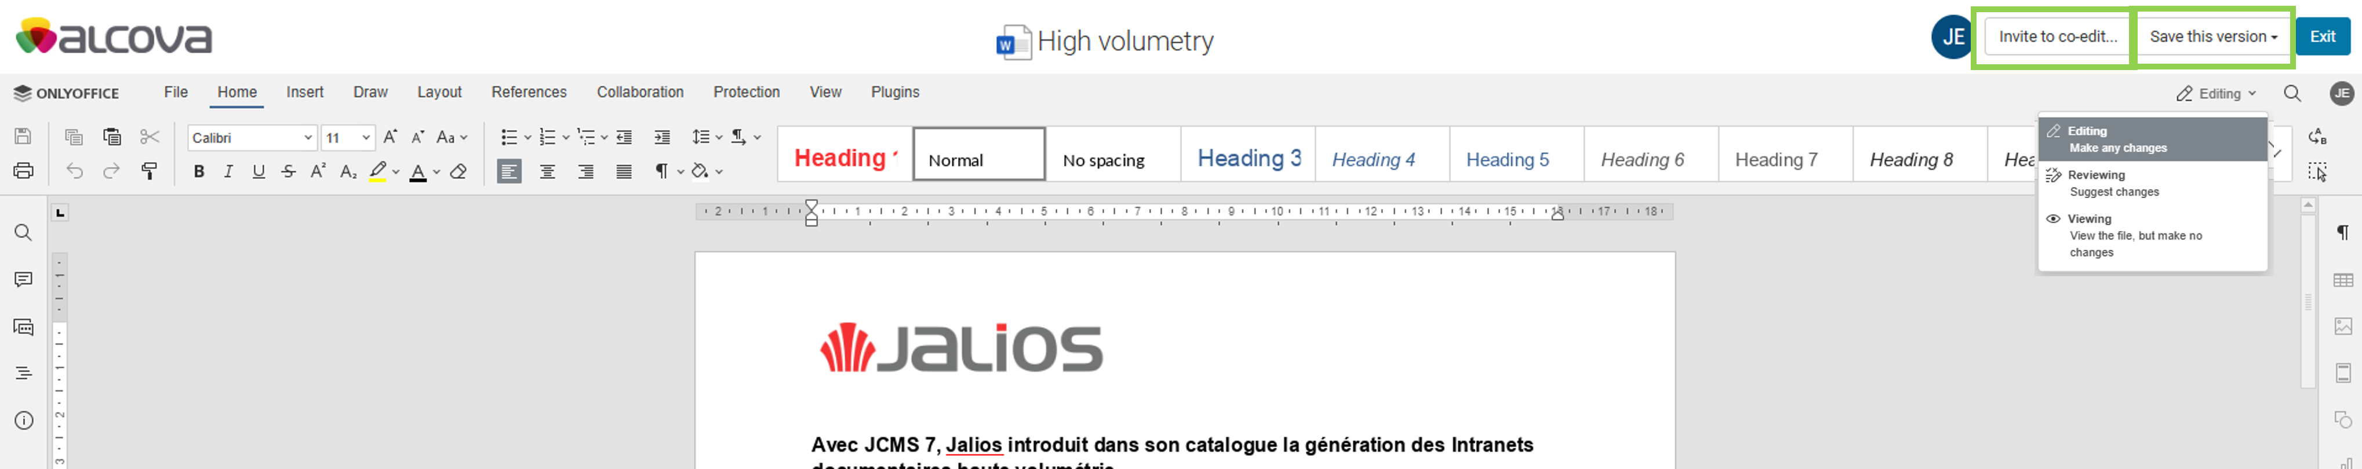Click the Invite to co-edit button
2362x469 pixels.
(2058, 36)
